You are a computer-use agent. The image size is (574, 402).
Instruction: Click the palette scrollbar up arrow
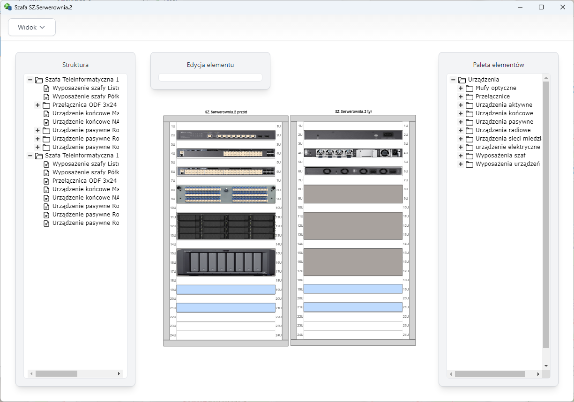click(546, 77)
